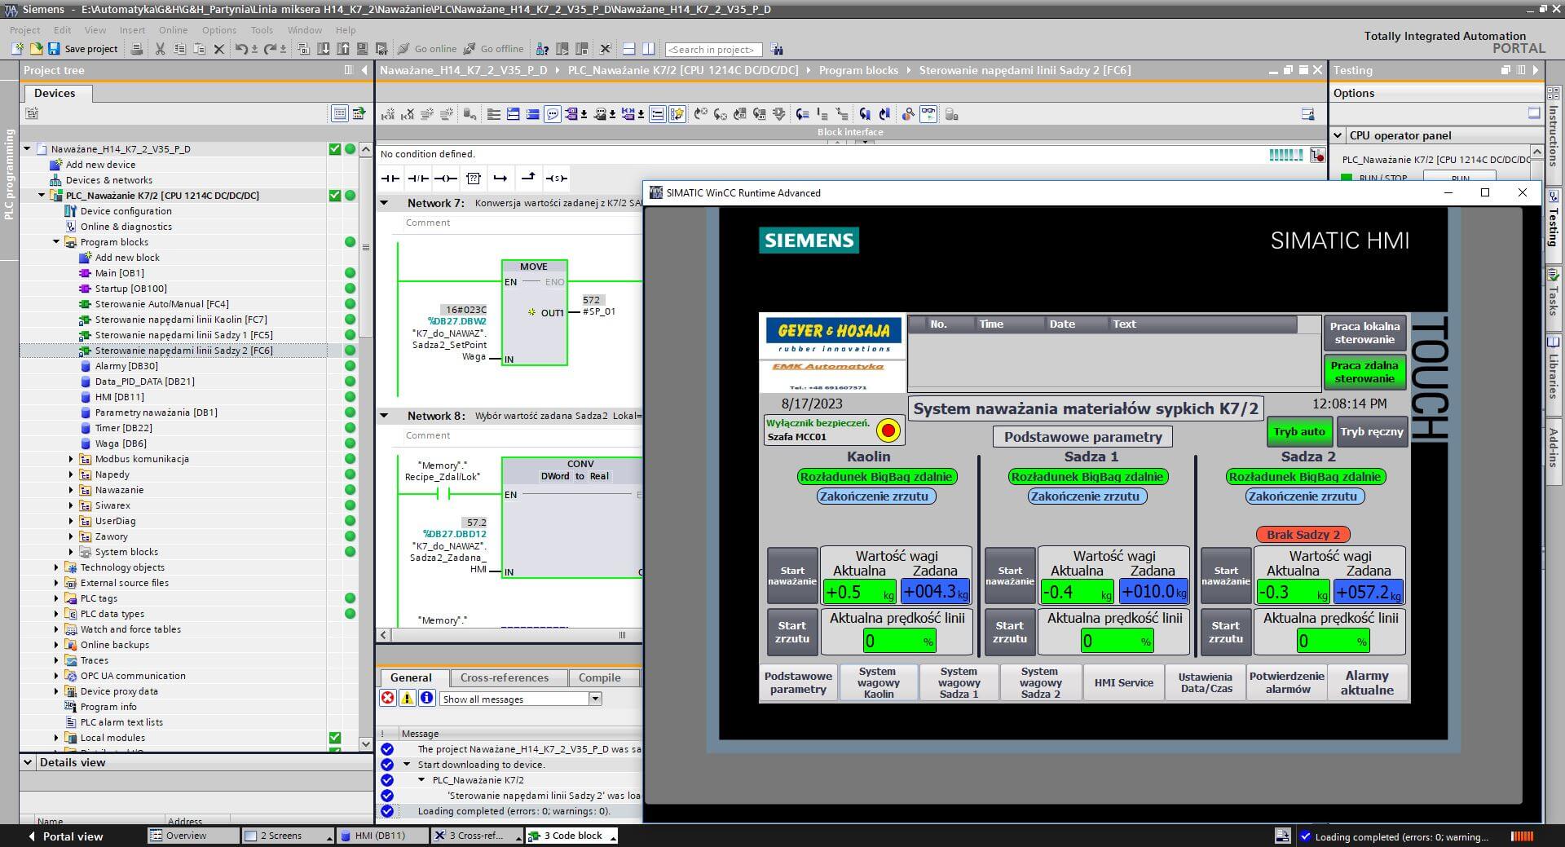Insert an output coil instruction

pyautogui.click(x=445, y=179)
